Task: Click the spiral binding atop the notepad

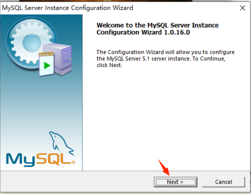Action: [46, 54]
